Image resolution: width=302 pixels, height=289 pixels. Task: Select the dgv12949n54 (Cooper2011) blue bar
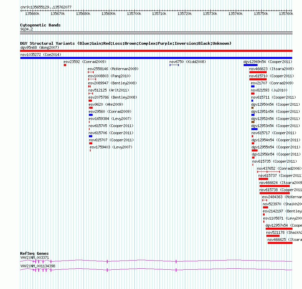(x=250, y=65)
